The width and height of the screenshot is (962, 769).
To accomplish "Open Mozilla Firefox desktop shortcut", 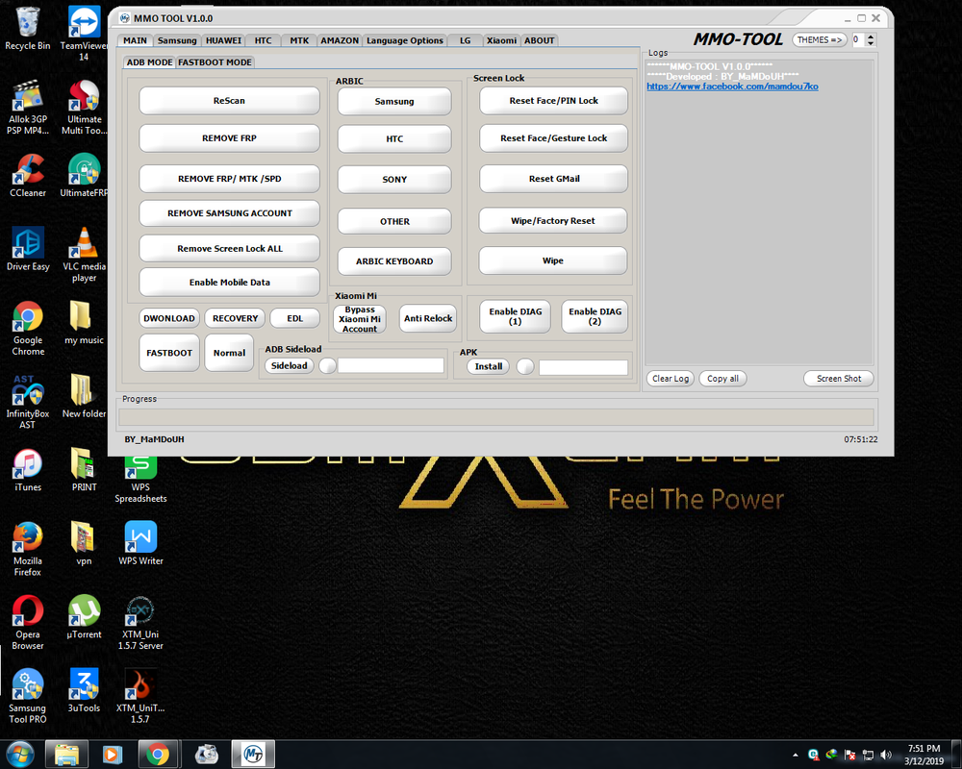I will (28, 549).
